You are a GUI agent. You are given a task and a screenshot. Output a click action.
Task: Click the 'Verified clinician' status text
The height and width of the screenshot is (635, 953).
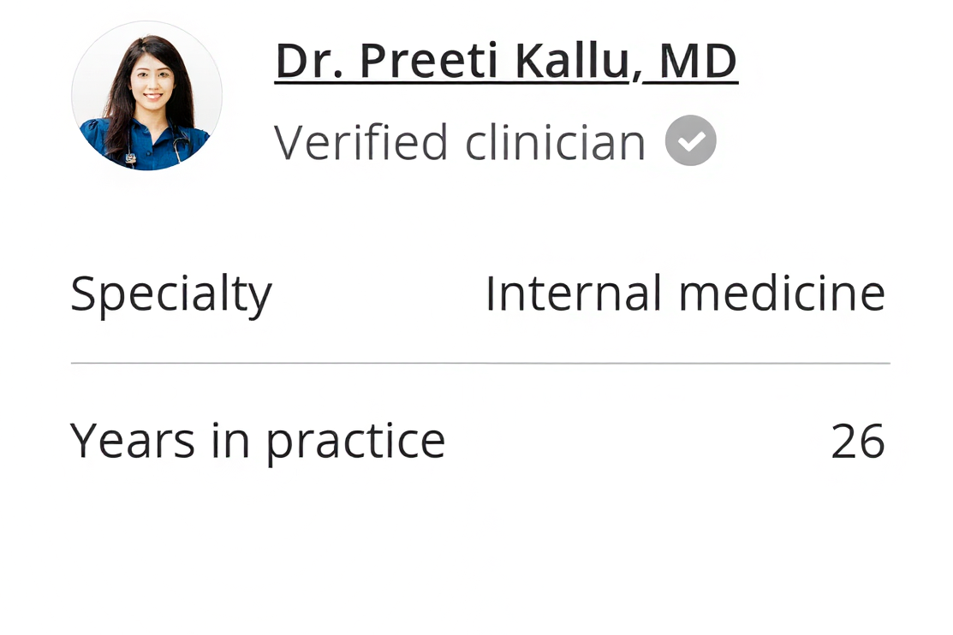(460, 142)
